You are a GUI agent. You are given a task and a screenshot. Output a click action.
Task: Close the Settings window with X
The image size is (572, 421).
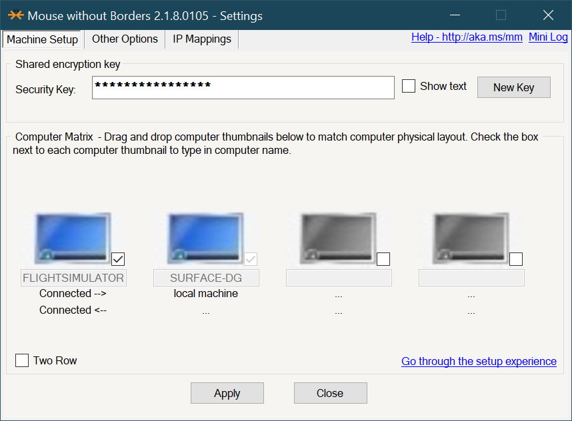(548, 15)
